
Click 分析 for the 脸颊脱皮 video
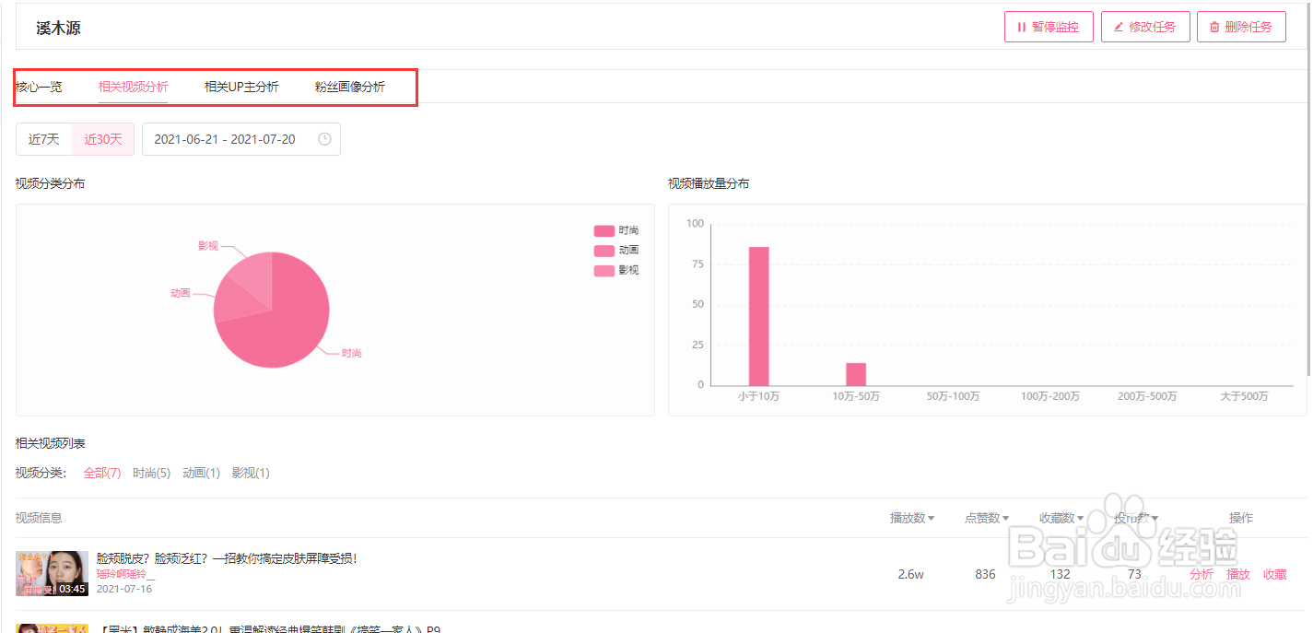(1202, 574)
